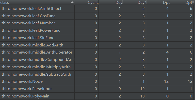Click the Dpt column header
The width and height of the screenshot is (195, 100).
pyautogui.click(x=158, y=3)
